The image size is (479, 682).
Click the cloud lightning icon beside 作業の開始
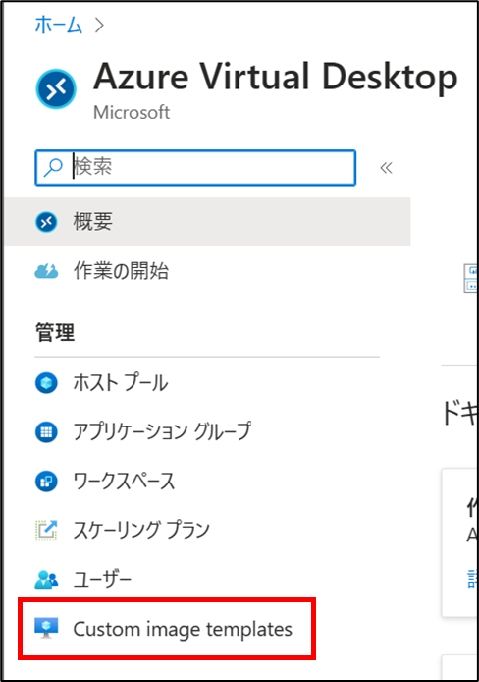coord(46,271)
